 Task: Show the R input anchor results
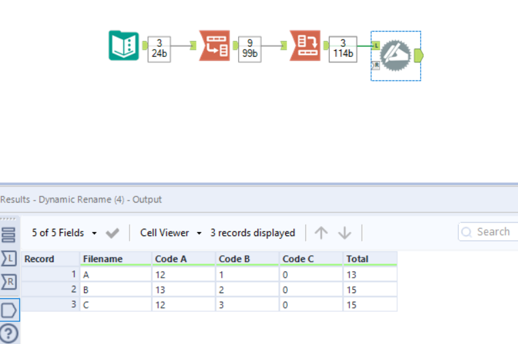[9, 282]
